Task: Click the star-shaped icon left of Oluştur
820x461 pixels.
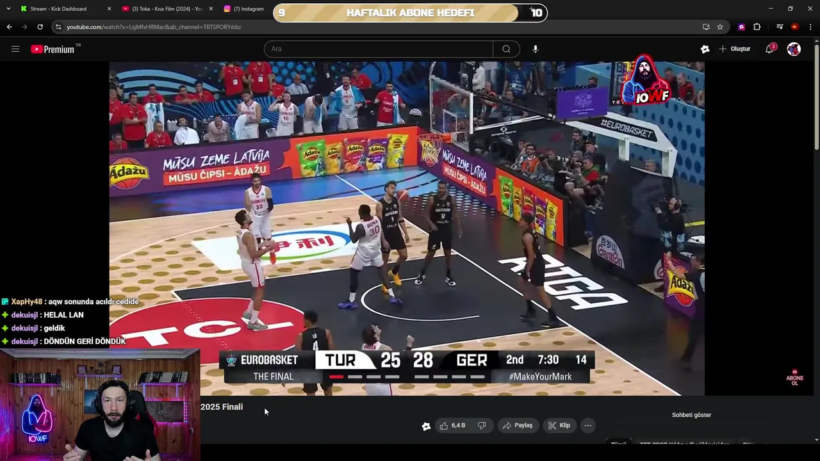Action: 705,49
